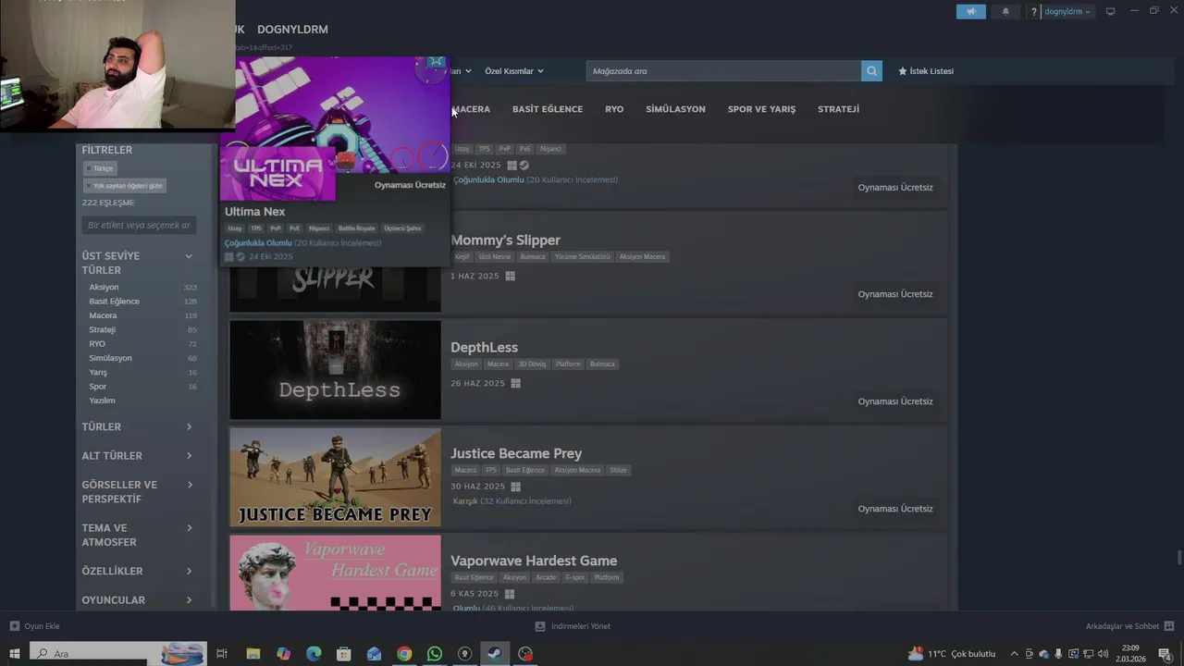Open Windows notification center icon
Image resolution: width=1184 pixels, height=666 pixels.
coord(1165,654)
